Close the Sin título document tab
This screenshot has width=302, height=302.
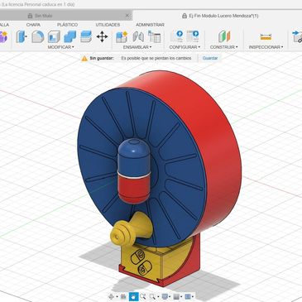tap(127, 16)
